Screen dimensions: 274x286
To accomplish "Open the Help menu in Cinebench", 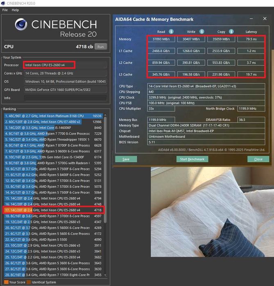I will tap(15, 10).
